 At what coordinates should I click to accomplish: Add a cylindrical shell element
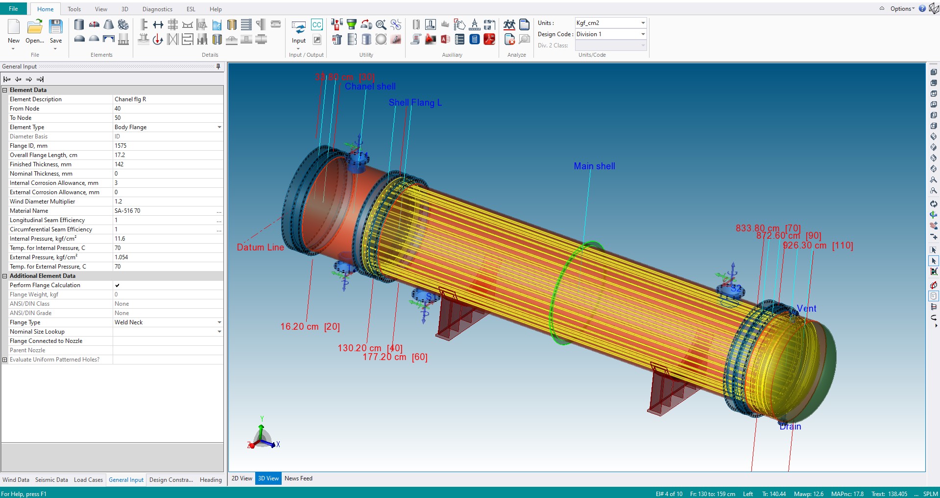coord(79,24)
